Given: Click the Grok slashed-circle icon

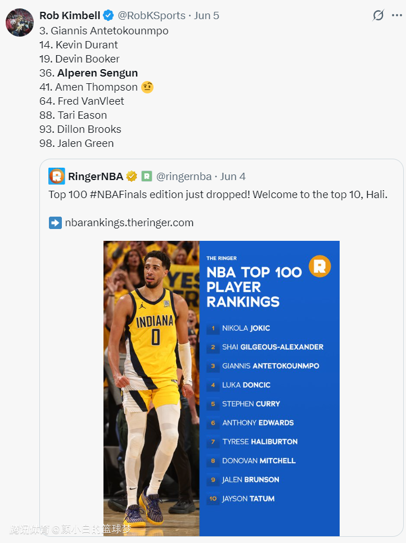Looking at the screenshot, I should (x=378, y=16).
